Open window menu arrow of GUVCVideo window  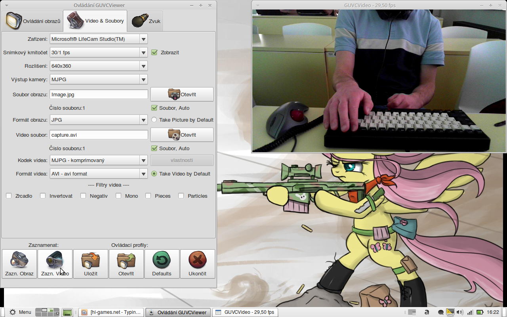pyautogui.click(x=258, y=5)
